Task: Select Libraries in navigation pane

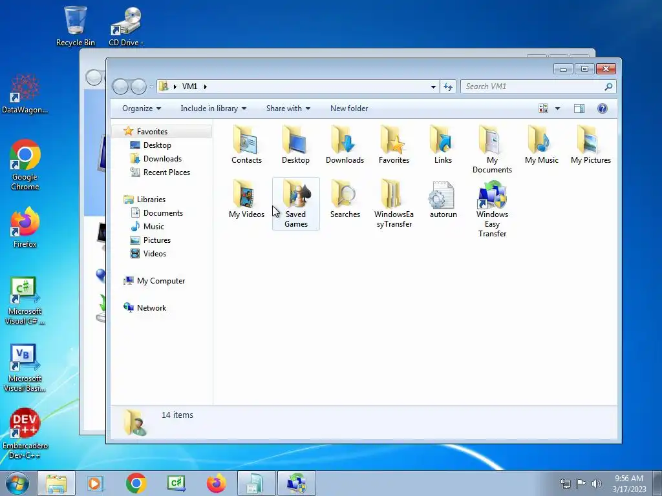Action: 151,200
